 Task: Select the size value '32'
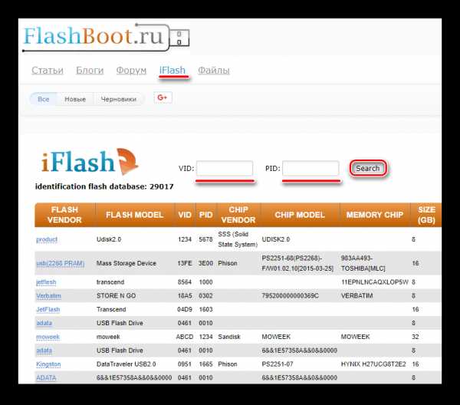pyautogui.click(x=415, y=337)
